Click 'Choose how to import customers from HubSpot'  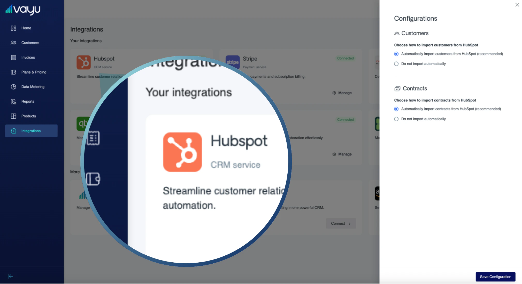coord(436,45)
